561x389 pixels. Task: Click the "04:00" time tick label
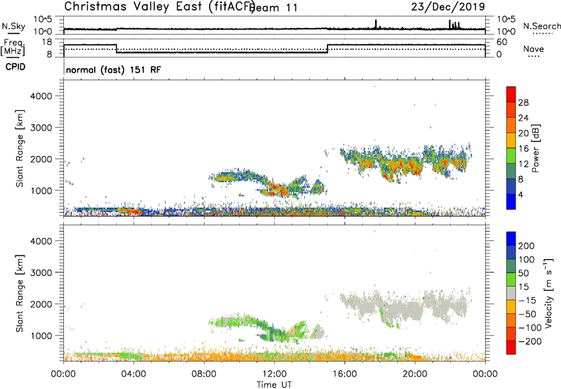click(x=133, y=374)
